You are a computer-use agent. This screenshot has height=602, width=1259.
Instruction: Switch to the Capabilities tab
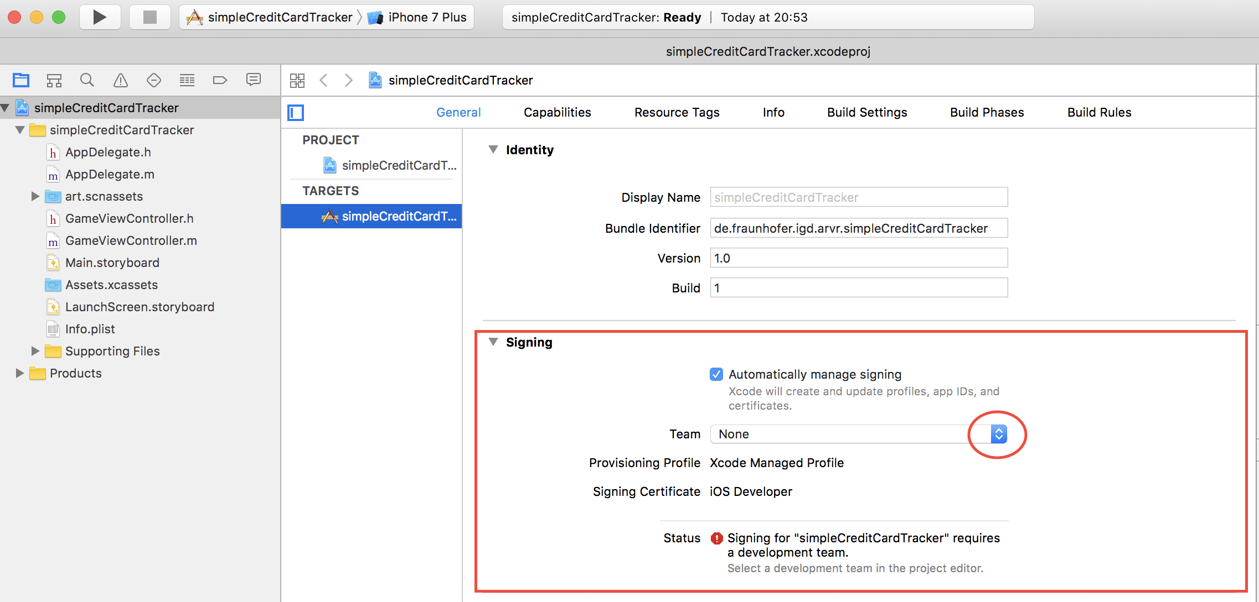click(557, 112)
